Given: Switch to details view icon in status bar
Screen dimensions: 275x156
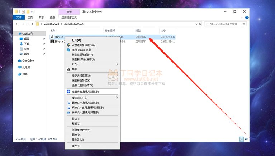Looking at the screenshot, I should pyautogui.click(x=242, y=139).
